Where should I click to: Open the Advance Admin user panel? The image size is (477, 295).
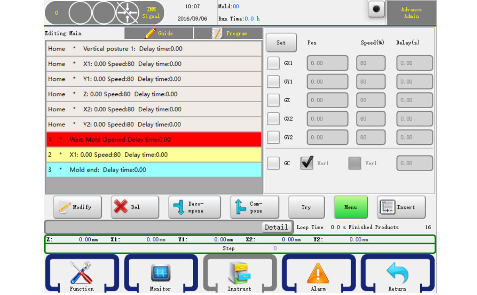[x=411, y=13]
